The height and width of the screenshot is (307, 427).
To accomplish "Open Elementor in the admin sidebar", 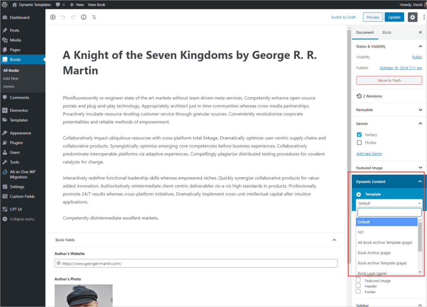I will pyautogui.click(x=19, y=110).
